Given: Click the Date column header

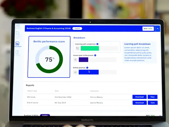Looking at the screenshot, I should (57, 91).
